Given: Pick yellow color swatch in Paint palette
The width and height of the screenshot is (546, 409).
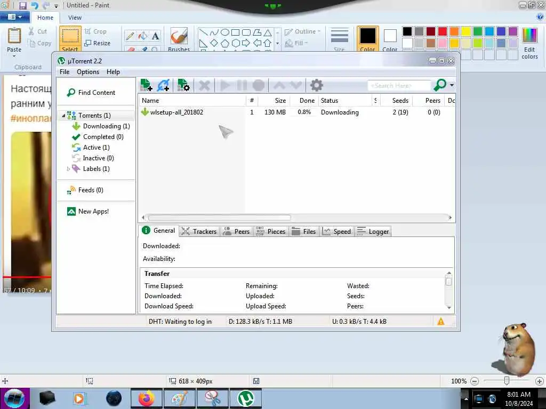Looking at the screenshot, I should tap(466, 31).
